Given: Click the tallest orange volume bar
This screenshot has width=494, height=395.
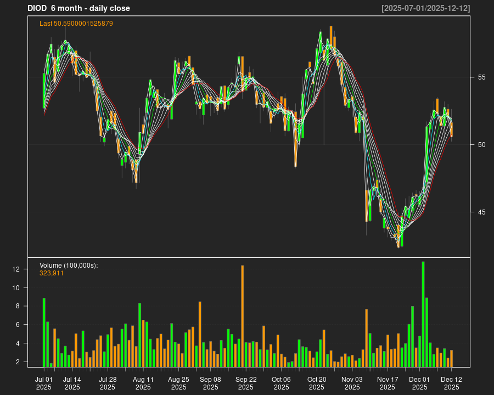Looking at the screenshot, I should tap(242, 316).
